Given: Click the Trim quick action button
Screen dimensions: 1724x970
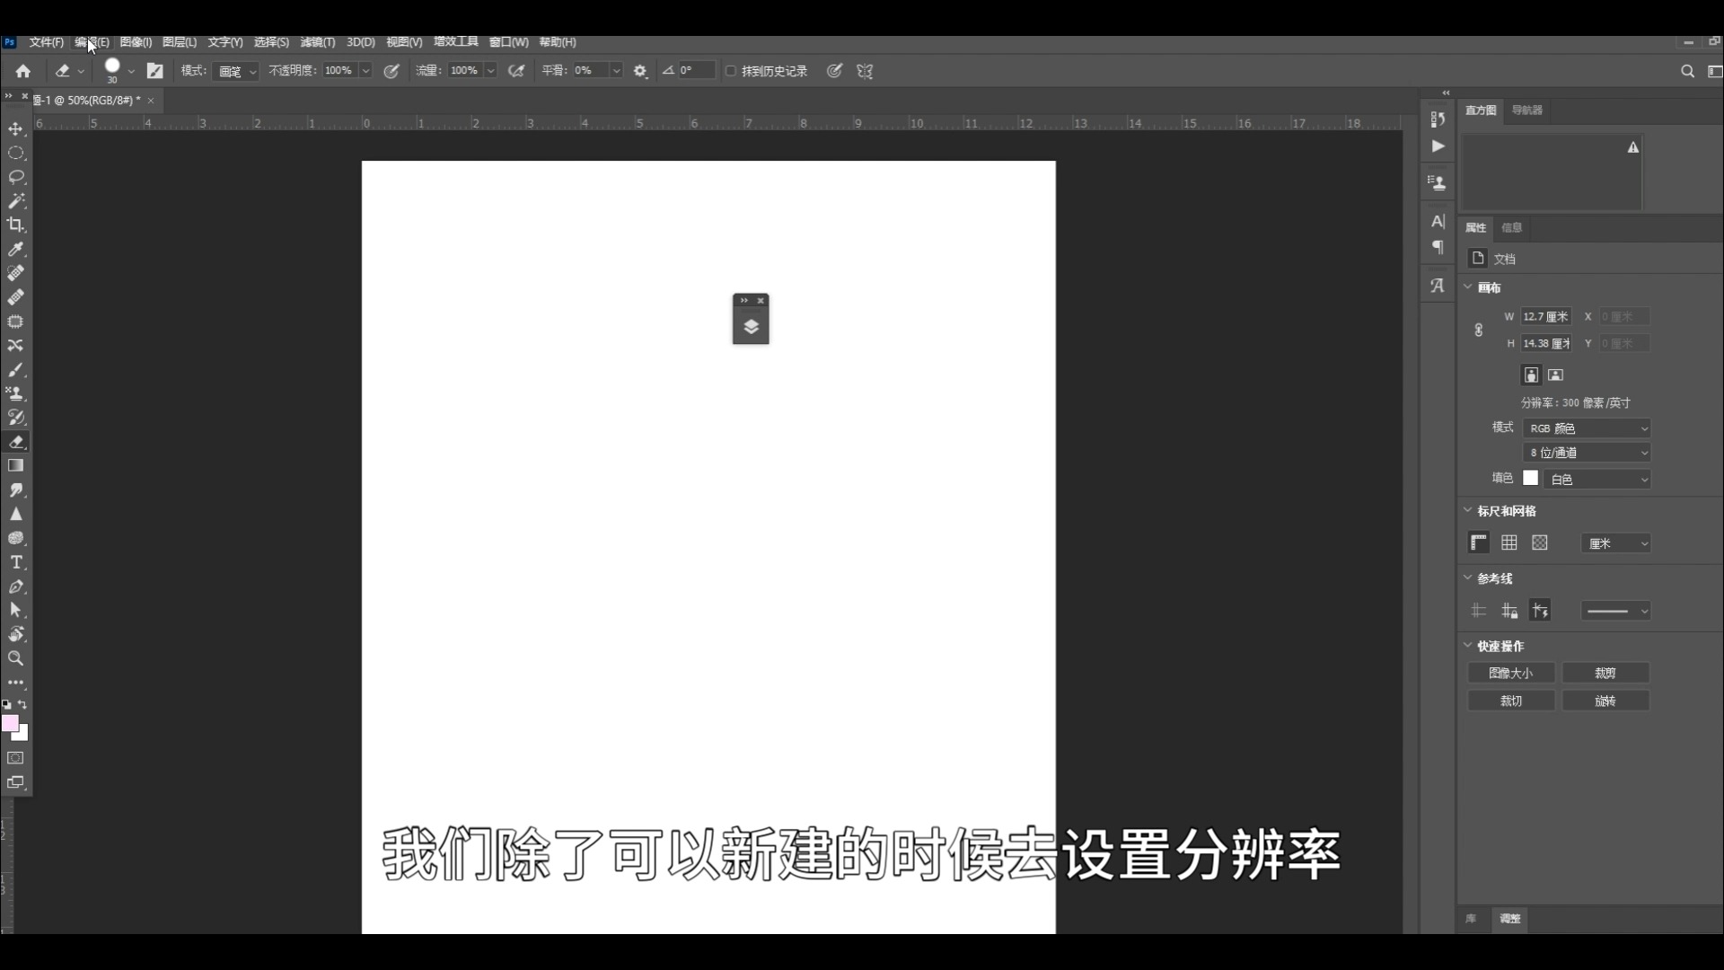Looking at the screenshot, I should click(1511, 701).
